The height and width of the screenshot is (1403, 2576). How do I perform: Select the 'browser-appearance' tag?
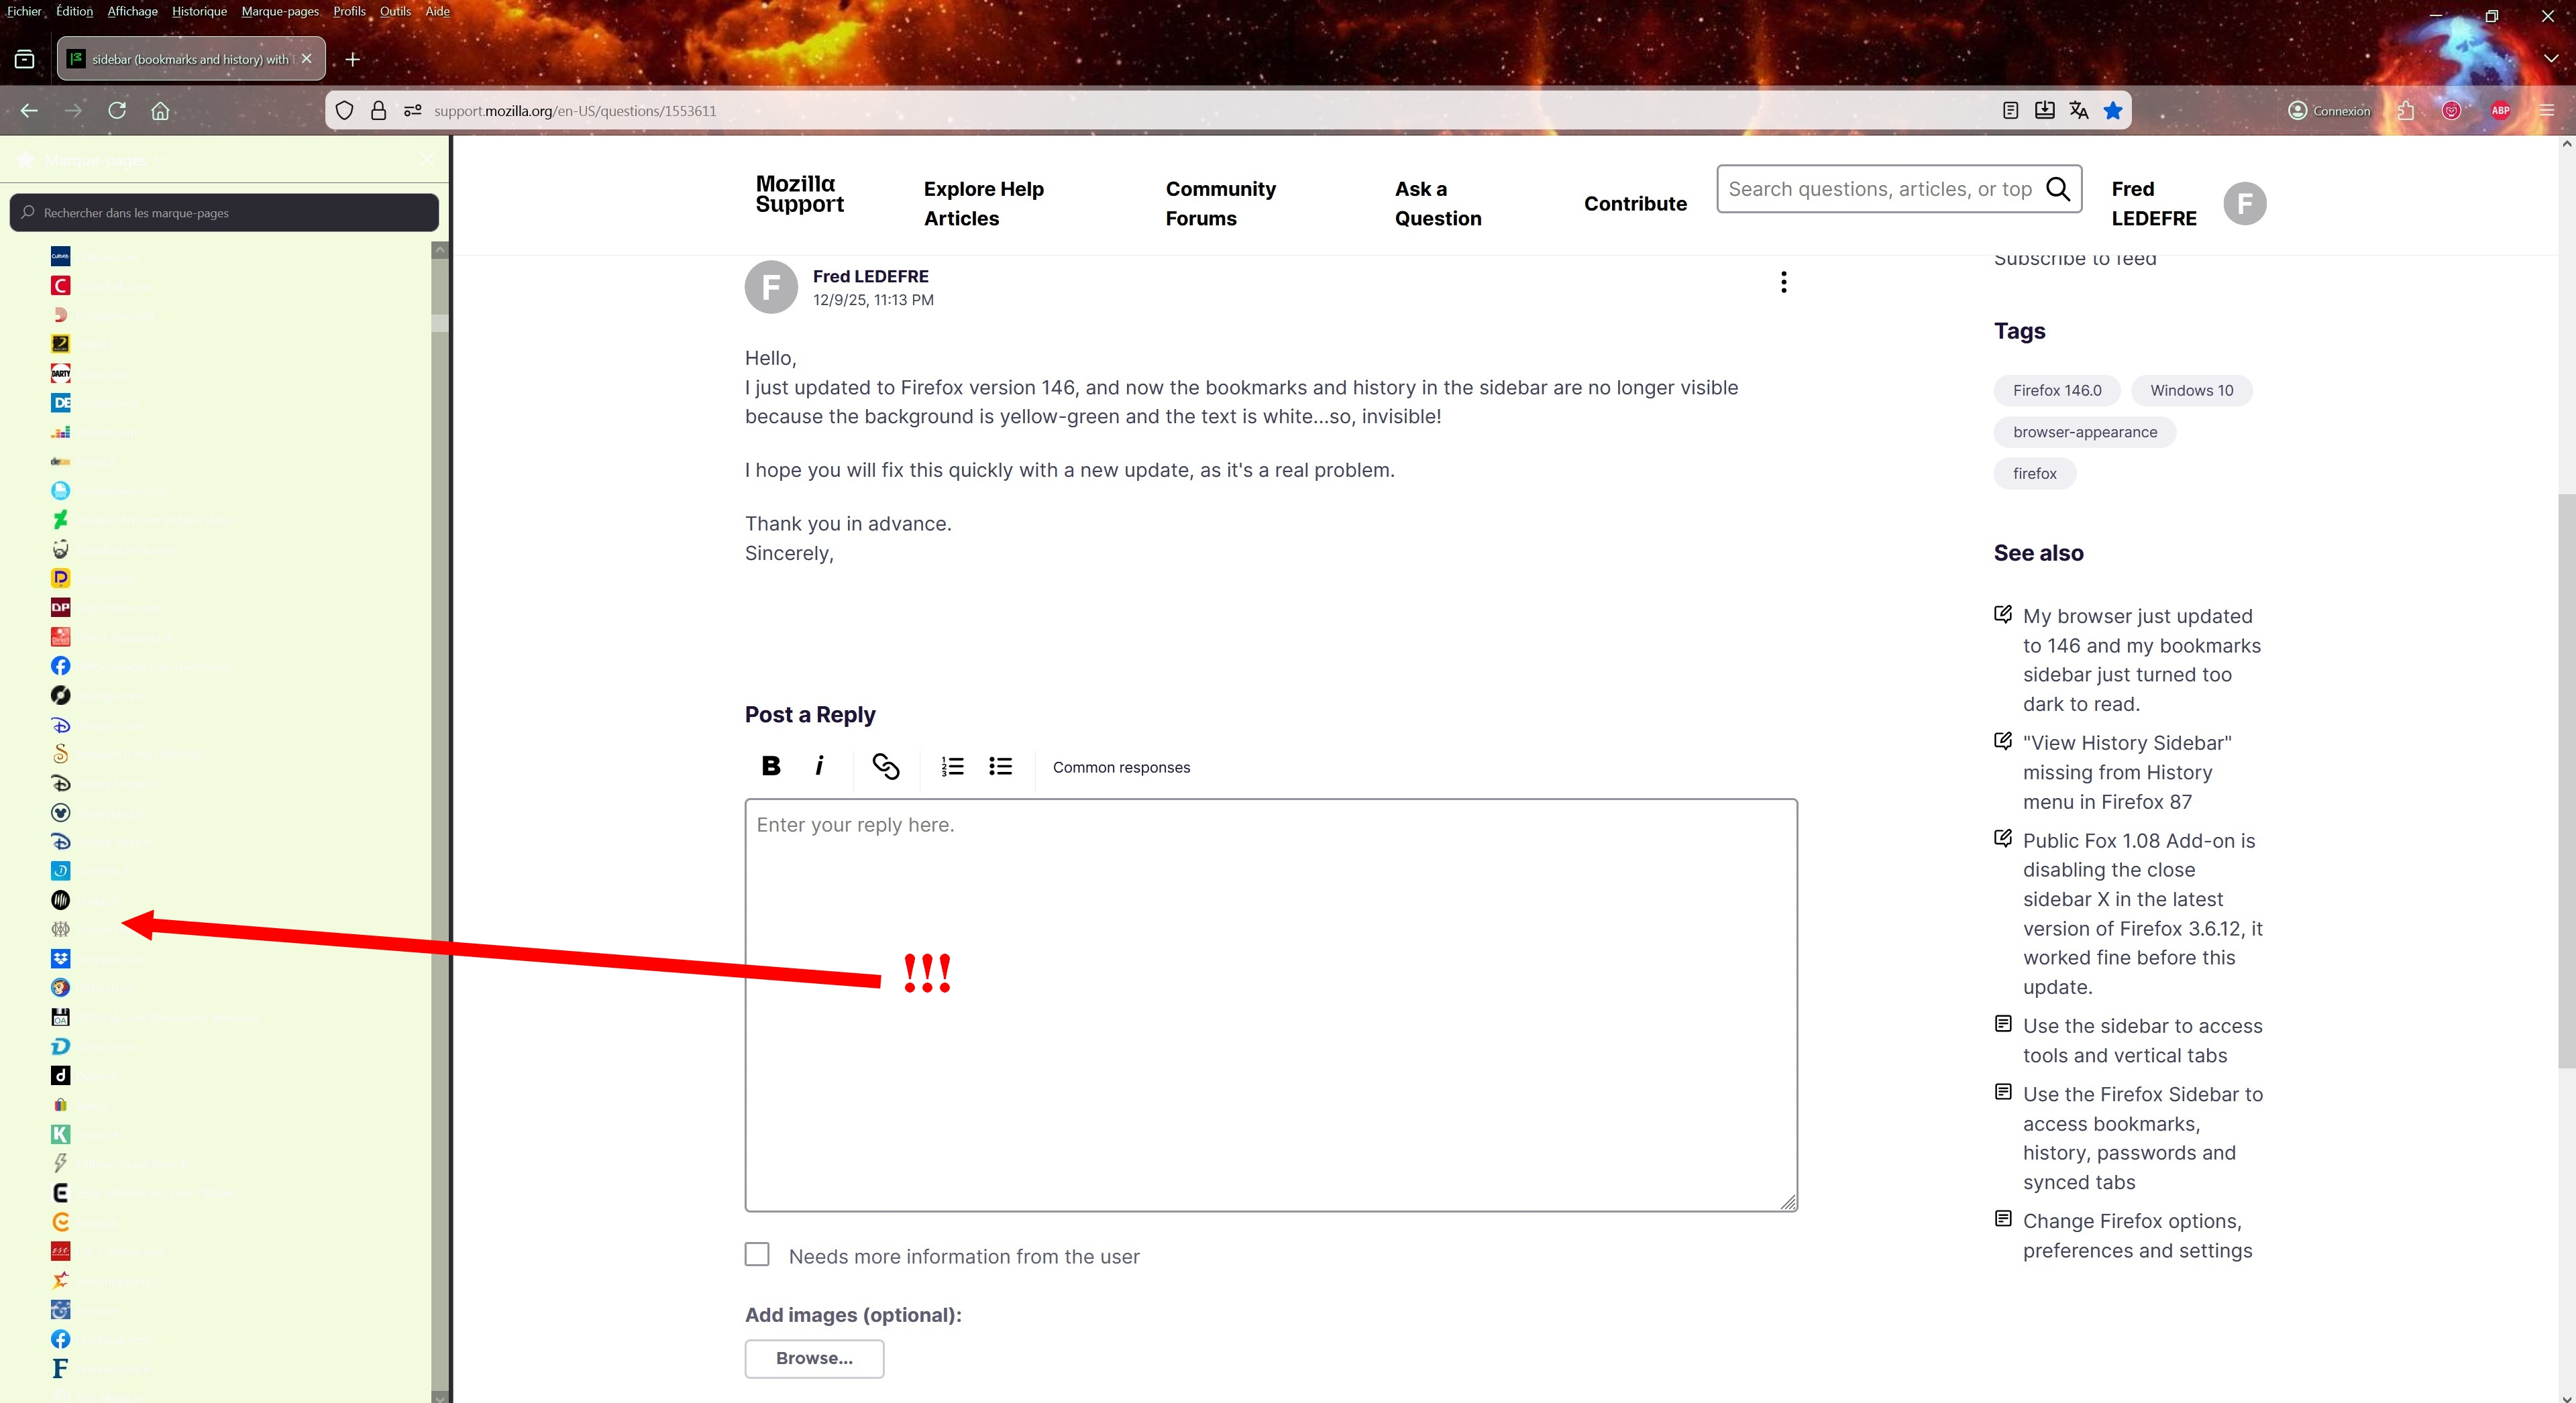2084,432
